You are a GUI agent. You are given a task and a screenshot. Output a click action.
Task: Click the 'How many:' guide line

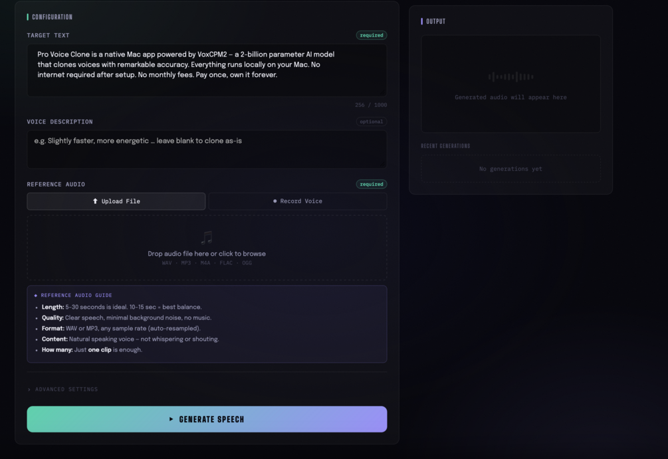tap(92, 349)
